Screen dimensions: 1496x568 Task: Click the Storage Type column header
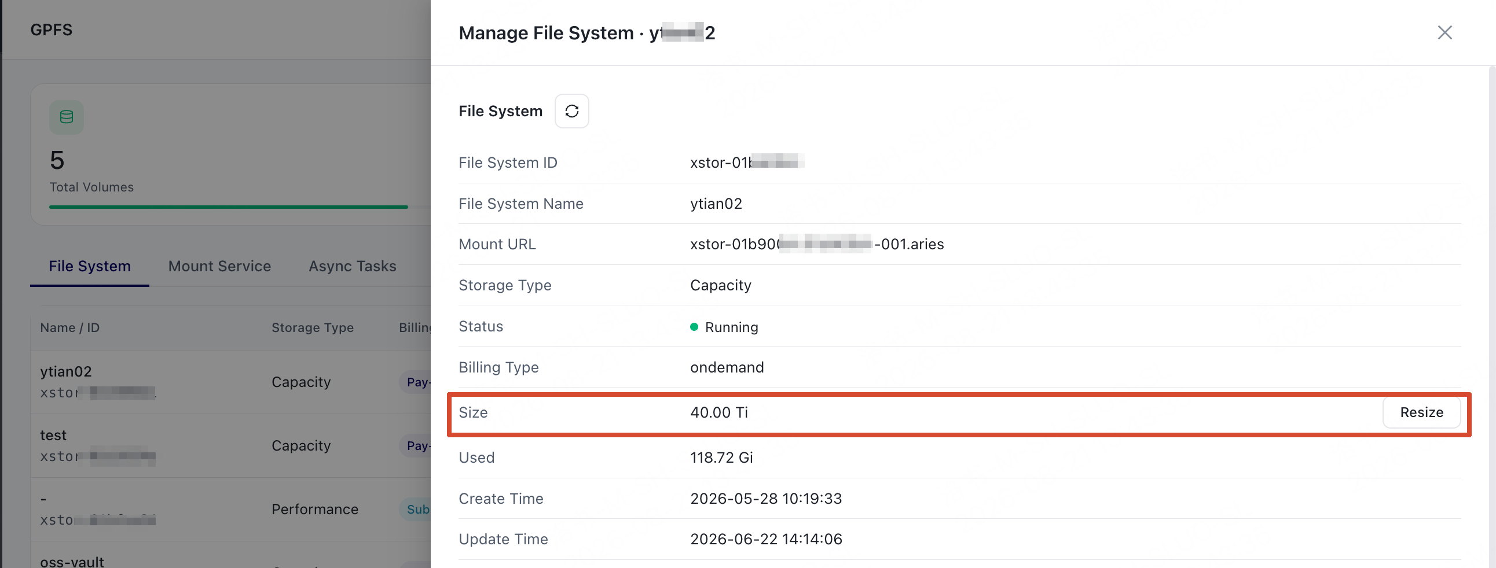(x=313, y=328)
